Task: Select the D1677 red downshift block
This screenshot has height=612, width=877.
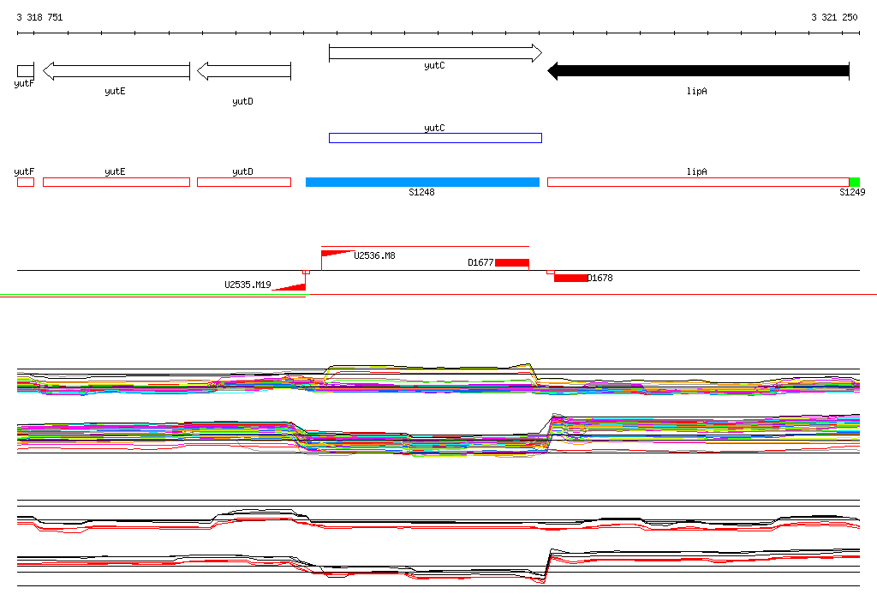Action: click(x=512, y=262)
